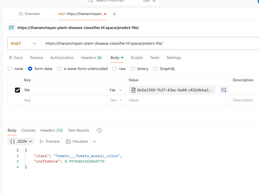Select the form-data radio button

click(30, 69)
